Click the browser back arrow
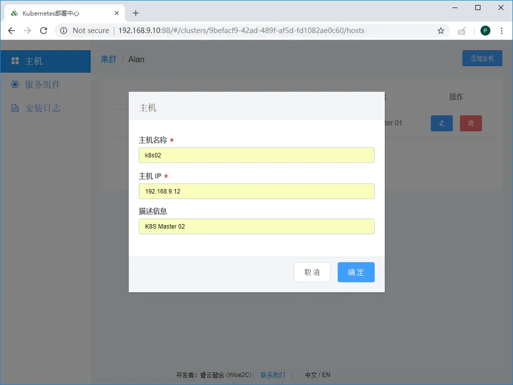This screenshot has width=513, height=385. coord(12,31)
